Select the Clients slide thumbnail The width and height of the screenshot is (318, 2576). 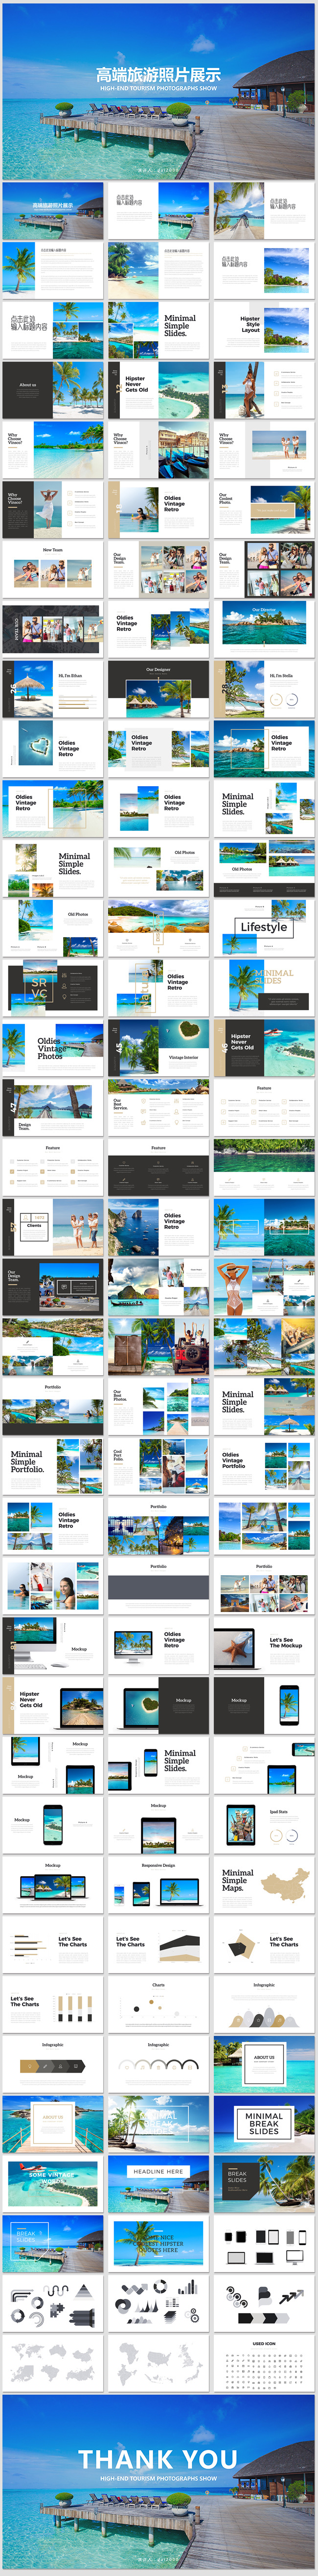click(x=53, y=1227)
